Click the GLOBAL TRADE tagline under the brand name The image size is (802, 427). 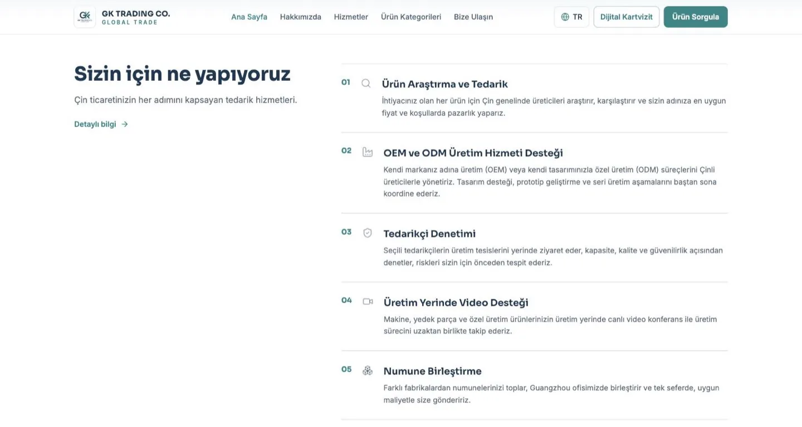click(130, 22)
